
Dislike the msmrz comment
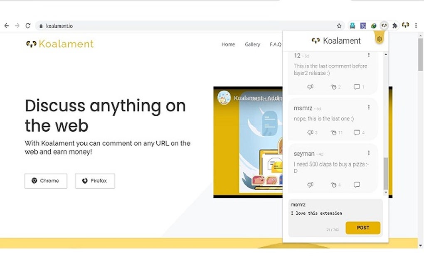pyautogui.click(x=310, y=132)
